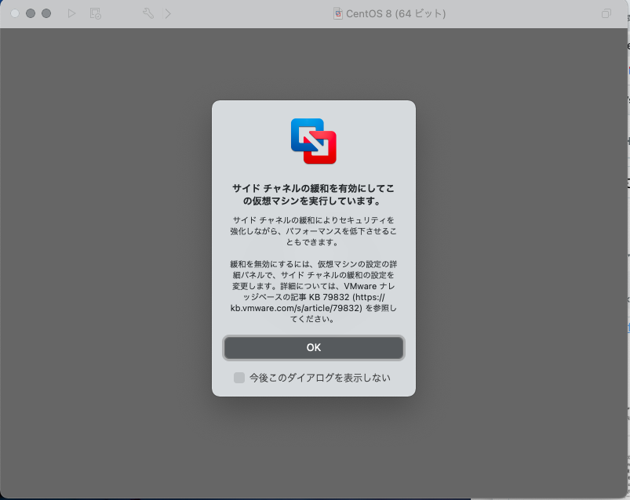
Task: Click the windows overview icon at top right
Action: [x=605, y=13]
